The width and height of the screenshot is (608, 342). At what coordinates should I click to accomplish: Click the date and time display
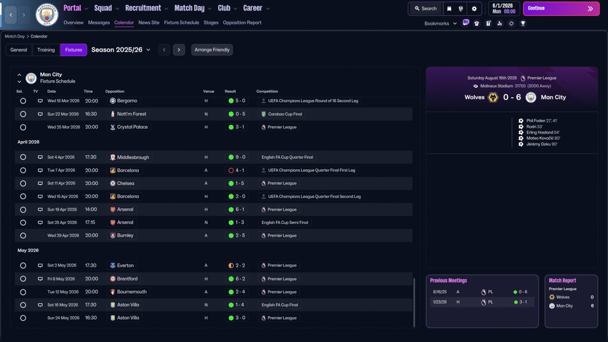(x=503, y=9)
